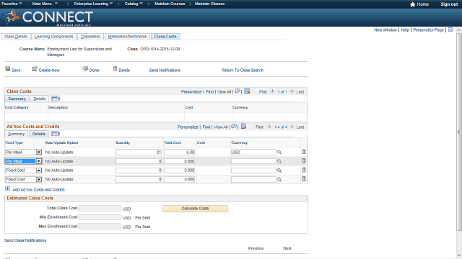Click the Clone class icon
The width and height of the screenshot is (462, 259).
(x=85, y=69)
